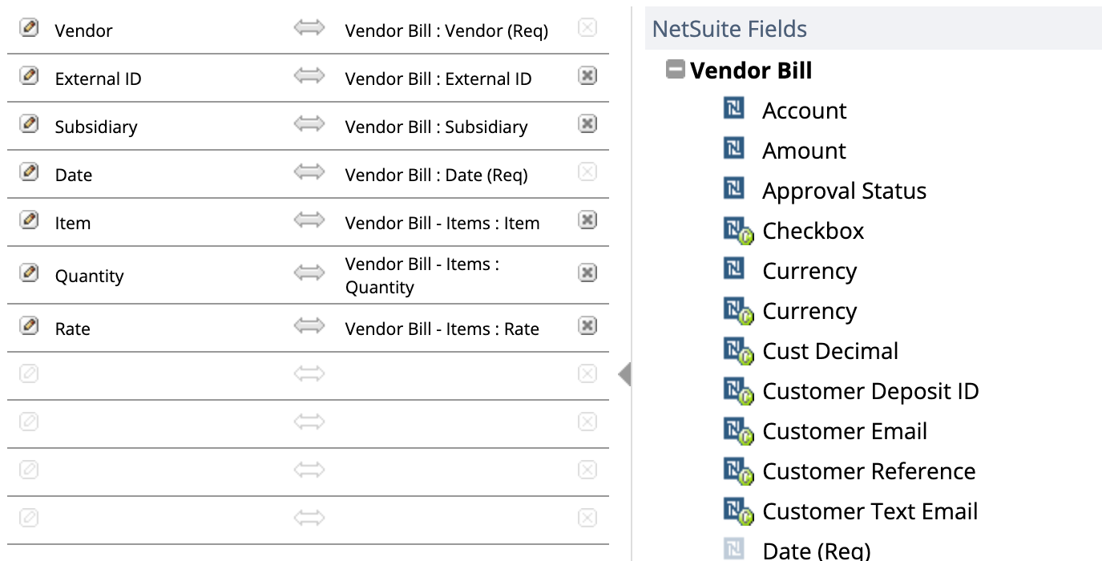Choose the Approval Status field
1102x561 pixels.
click(844, 191)
